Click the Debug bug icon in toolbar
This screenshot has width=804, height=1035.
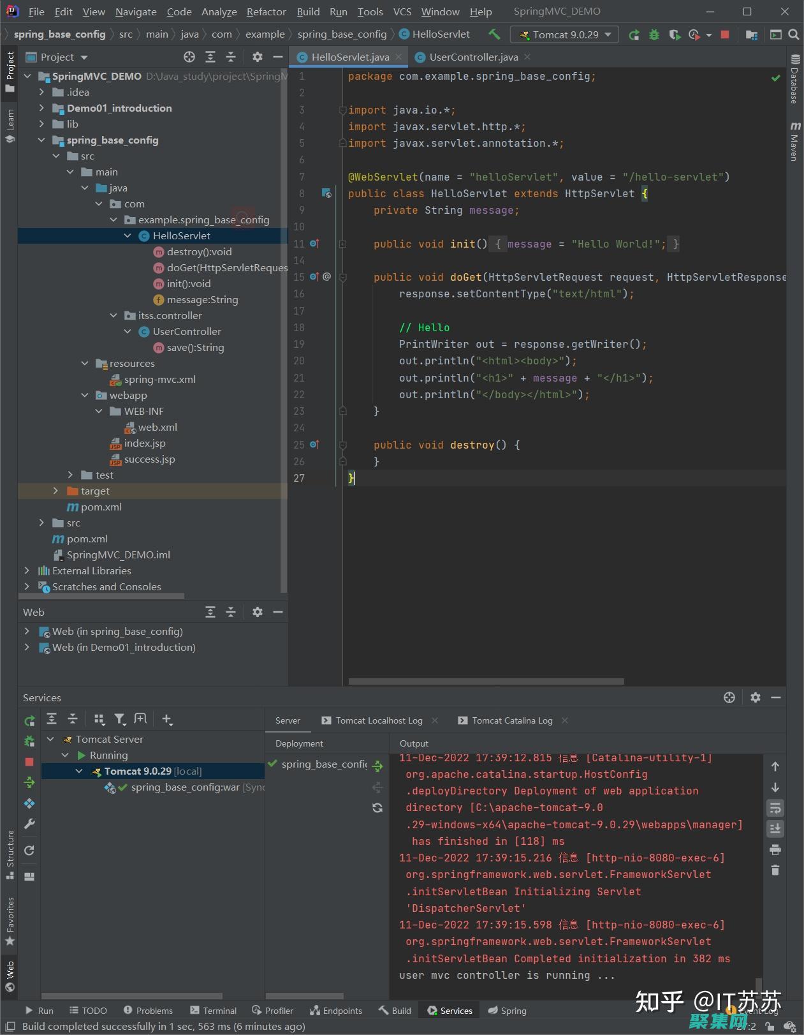[x=654, y=34]
